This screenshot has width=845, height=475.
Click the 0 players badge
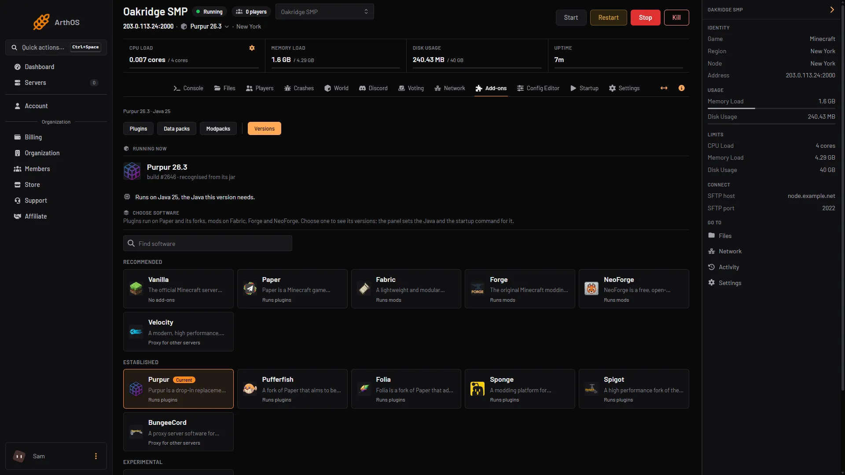click(x=252, y=12)
